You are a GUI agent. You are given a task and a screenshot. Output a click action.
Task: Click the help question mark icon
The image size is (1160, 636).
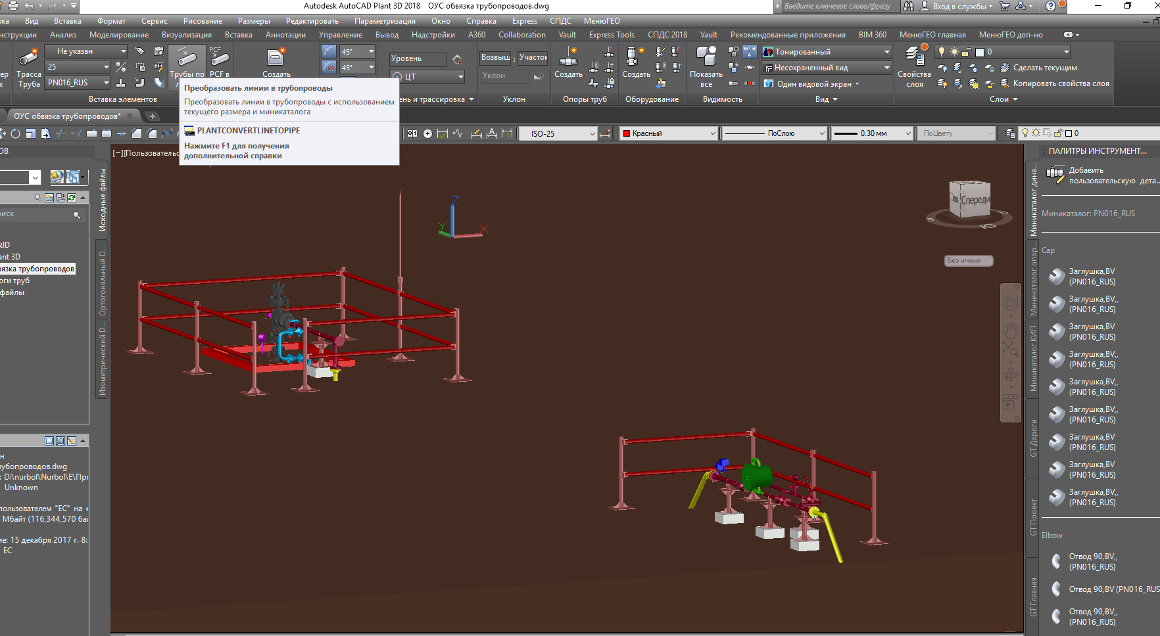point(1051,6)
